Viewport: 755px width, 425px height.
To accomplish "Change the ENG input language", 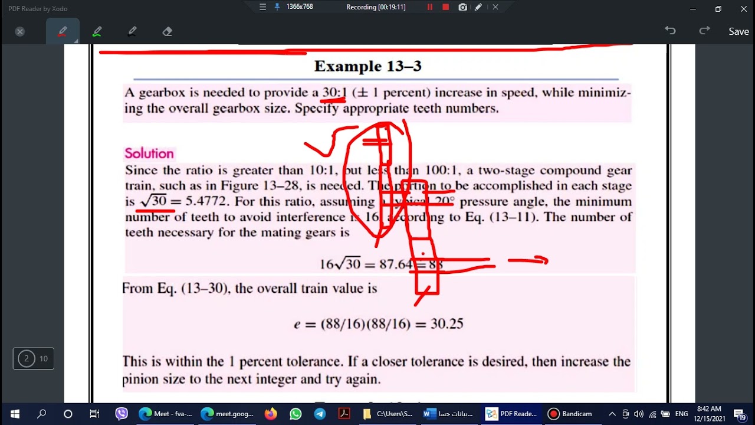I will click(x=681, y=414).
